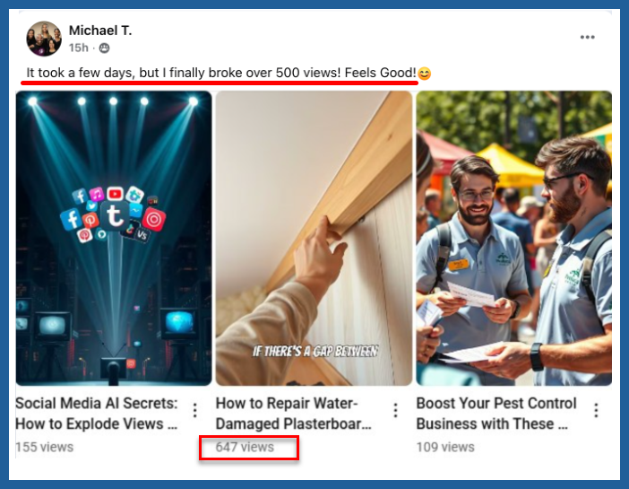The width and height of the screenshot is (629, 489).
Task: Play the pest control workers thumbnail
Action: 514,239
